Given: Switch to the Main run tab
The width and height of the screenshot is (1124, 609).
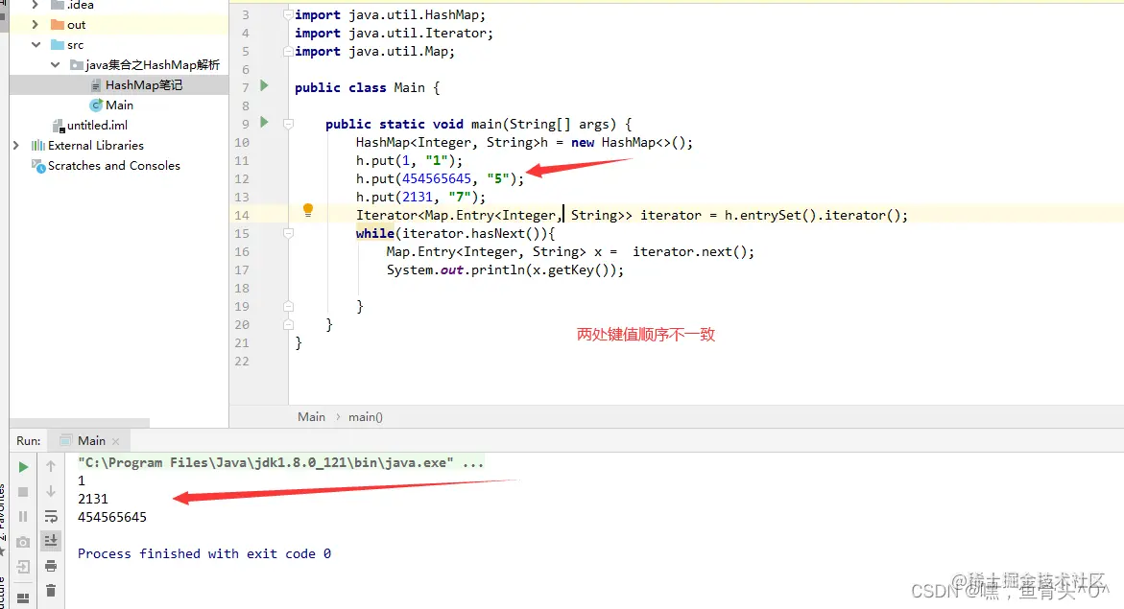Looking at the screenshot, I should click(91, 440).
